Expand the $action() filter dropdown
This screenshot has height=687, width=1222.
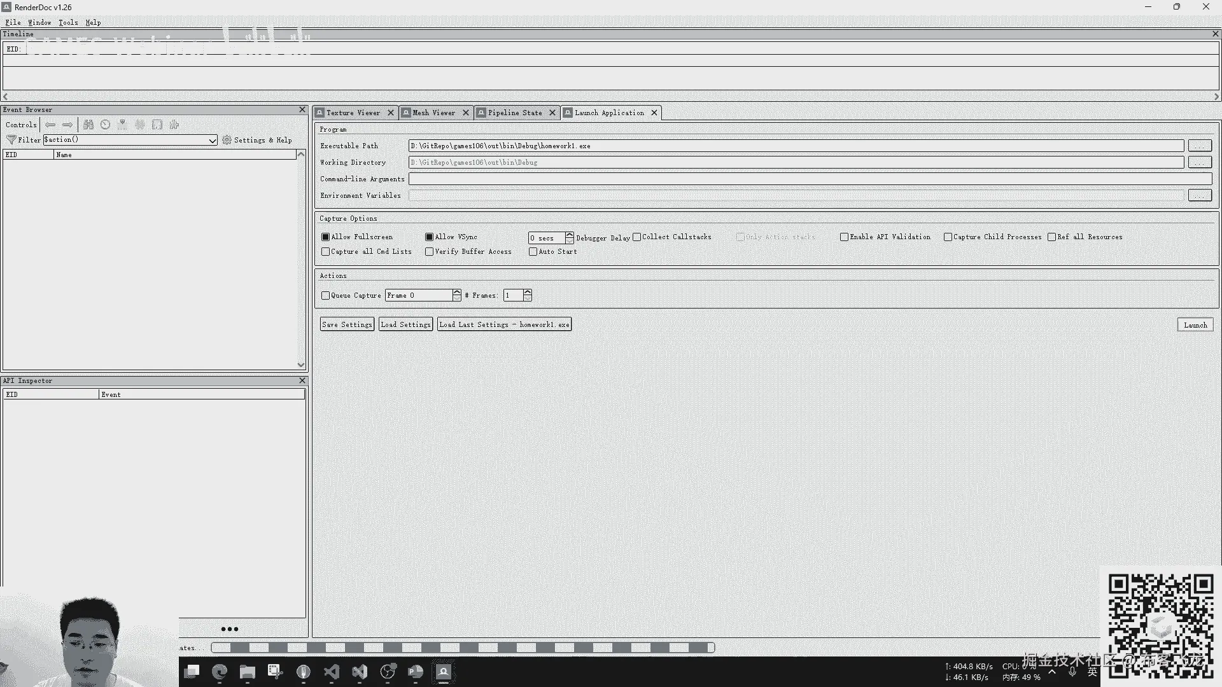click(213, 140)
